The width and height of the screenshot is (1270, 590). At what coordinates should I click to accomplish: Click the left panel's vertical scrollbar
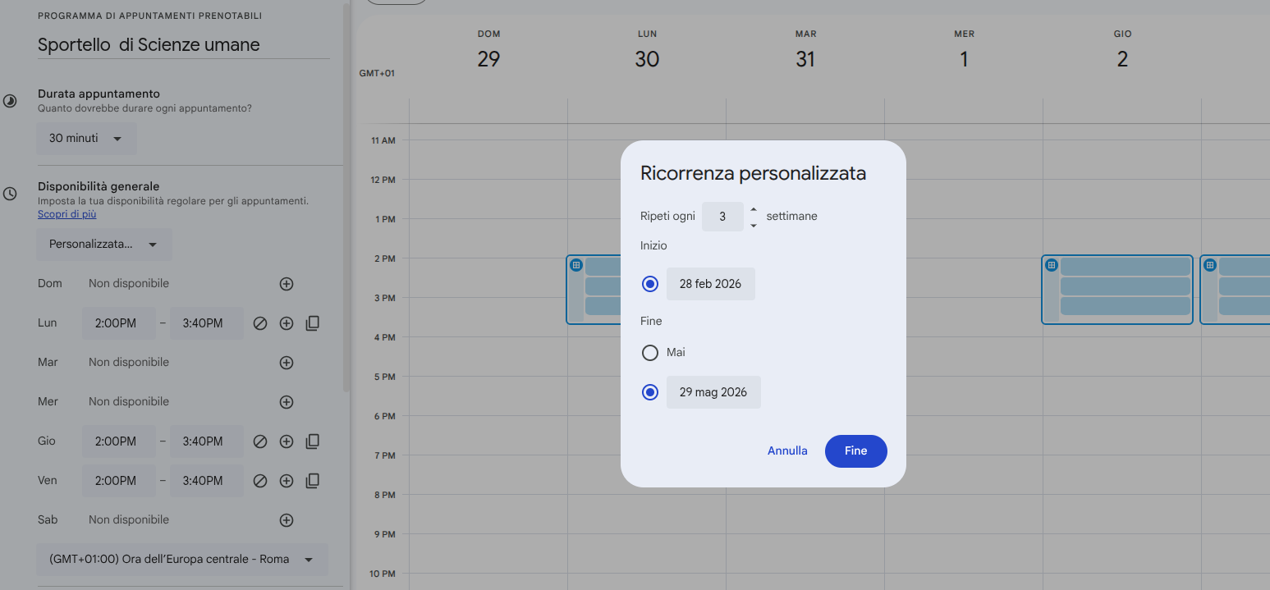pyautogui.click(x=346, y=197)
